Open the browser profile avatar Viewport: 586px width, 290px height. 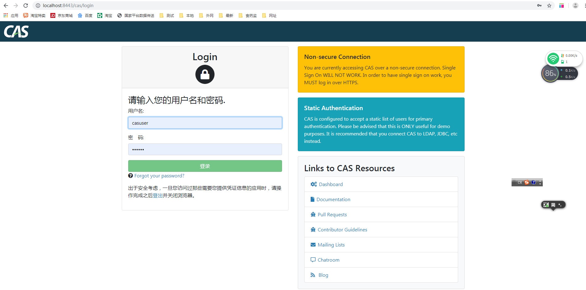(x=575, y=6)
